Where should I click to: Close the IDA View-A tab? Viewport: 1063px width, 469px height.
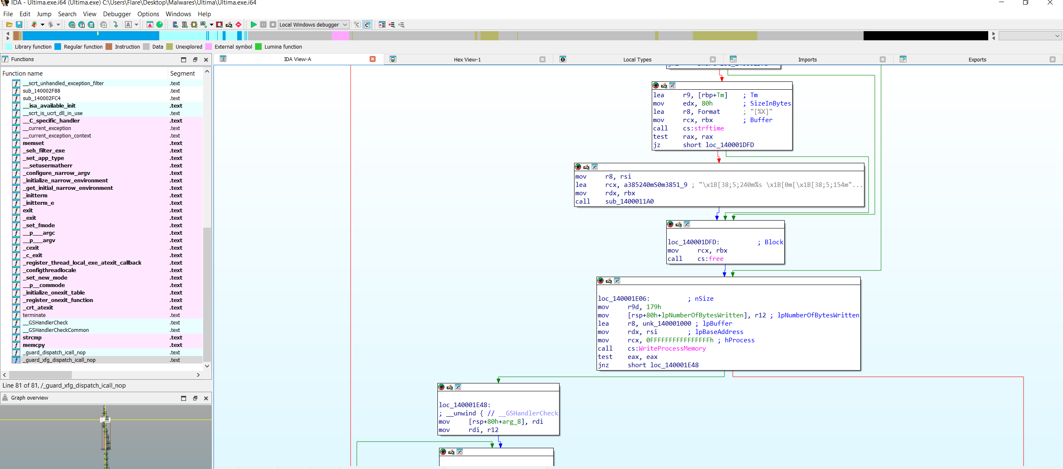(x=373, y=59)
